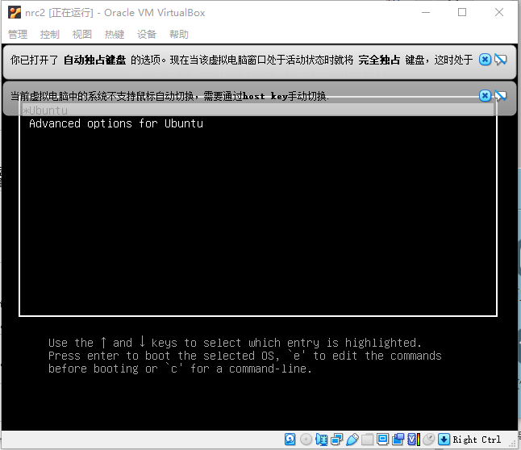Image resolution: width=521 pixels, height=450 pixels.
Task: Dismiss the mouse integration notification
Action: tap(485, 96)
